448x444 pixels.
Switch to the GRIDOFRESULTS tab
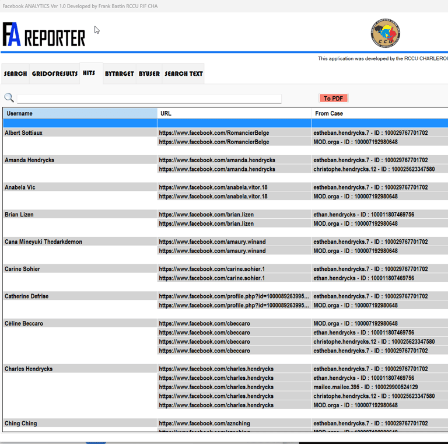click(55, 74)
